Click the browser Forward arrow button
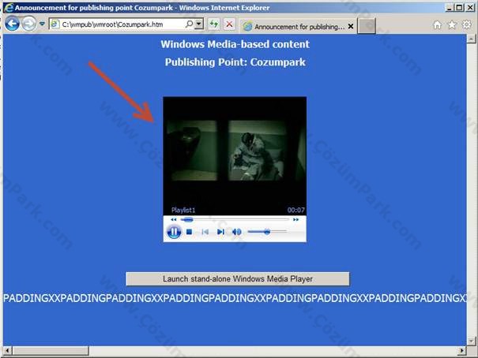The height and width of the screenshot is (358, 478). pyautogui.click(x=29, y=24)
